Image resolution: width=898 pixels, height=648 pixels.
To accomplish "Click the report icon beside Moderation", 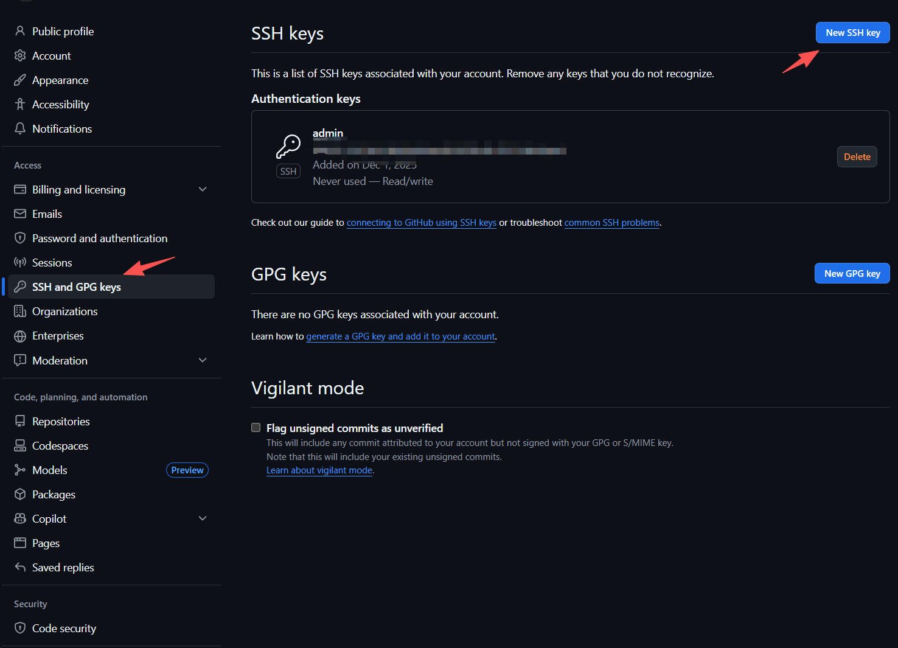I will pos(20,360).
